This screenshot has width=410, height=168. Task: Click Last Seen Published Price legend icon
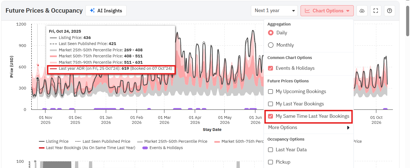click(78, 141)
